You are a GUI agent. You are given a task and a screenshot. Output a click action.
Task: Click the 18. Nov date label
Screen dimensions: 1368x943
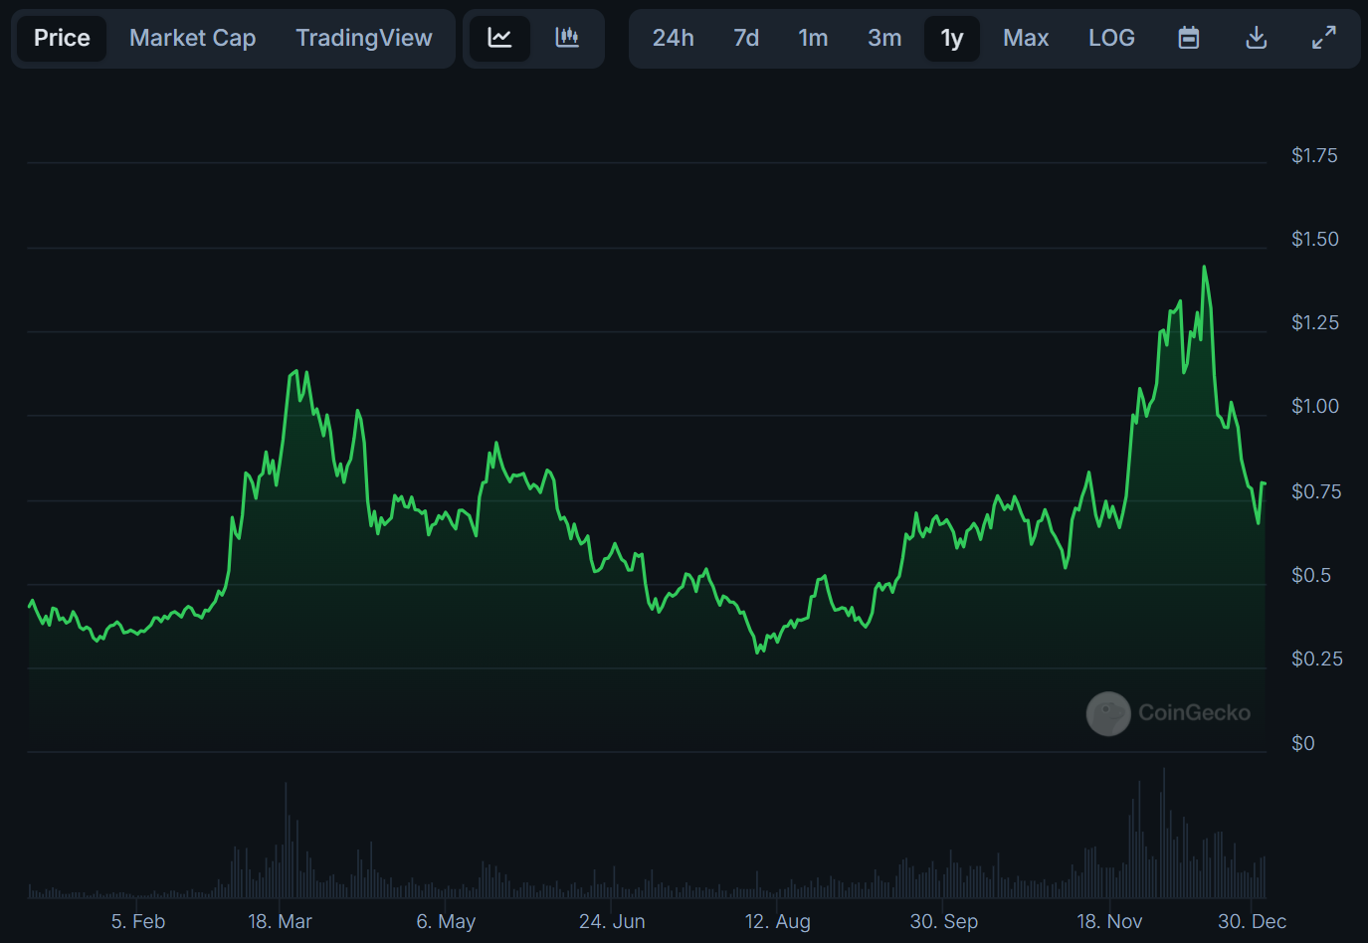click(x=1109, y=921)
